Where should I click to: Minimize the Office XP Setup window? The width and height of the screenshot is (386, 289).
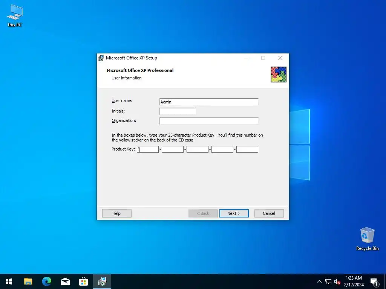tap(246, 58)
